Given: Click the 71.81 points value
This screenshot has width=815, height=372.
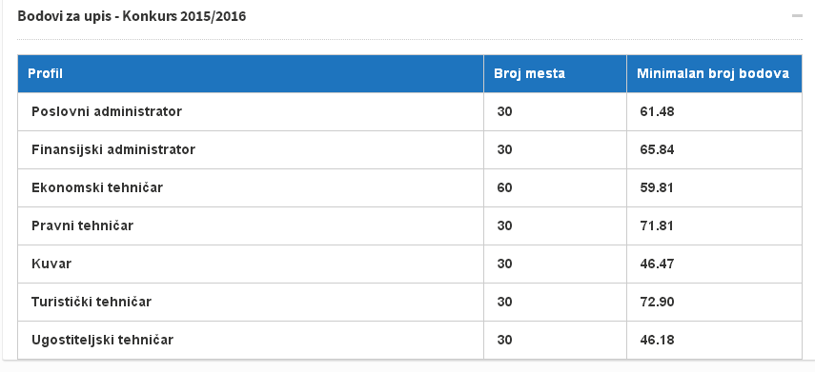Looking at the screenshot, I should pyautogui.click(x=657, y=225).
